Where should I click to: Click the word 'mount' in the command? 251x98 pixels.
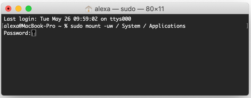pos(93,26)
